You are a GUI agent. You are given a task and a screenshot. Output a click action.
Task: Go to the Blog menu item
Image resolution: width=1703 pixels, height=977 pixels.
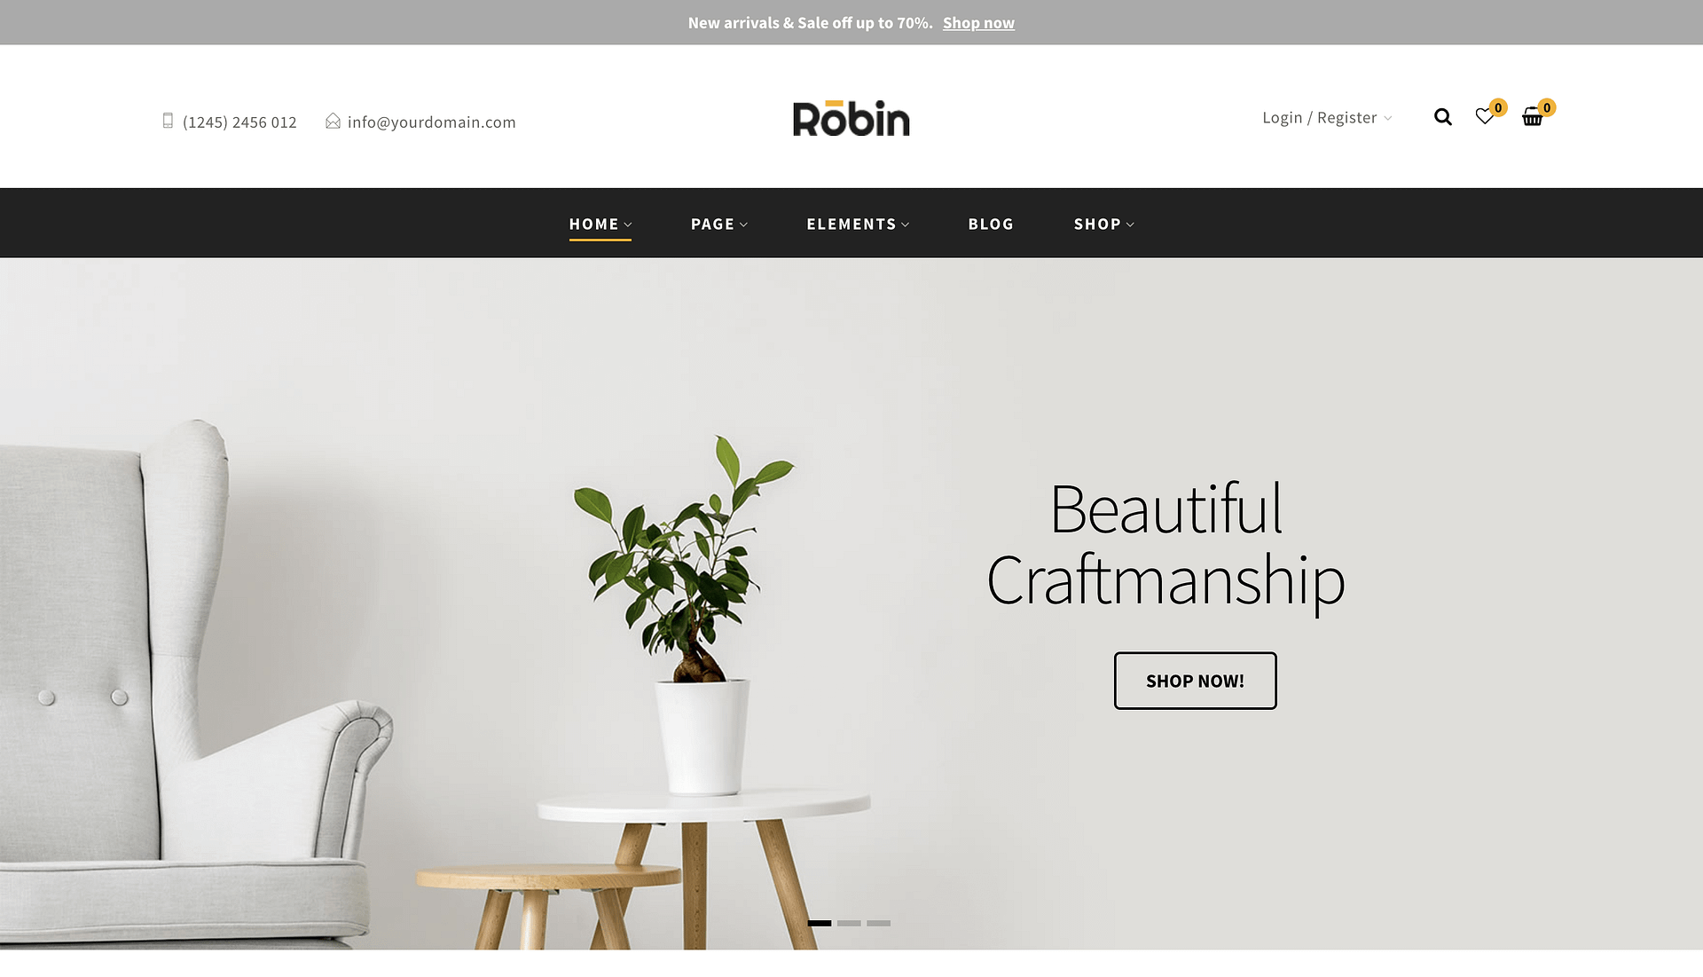coord(991,224)
